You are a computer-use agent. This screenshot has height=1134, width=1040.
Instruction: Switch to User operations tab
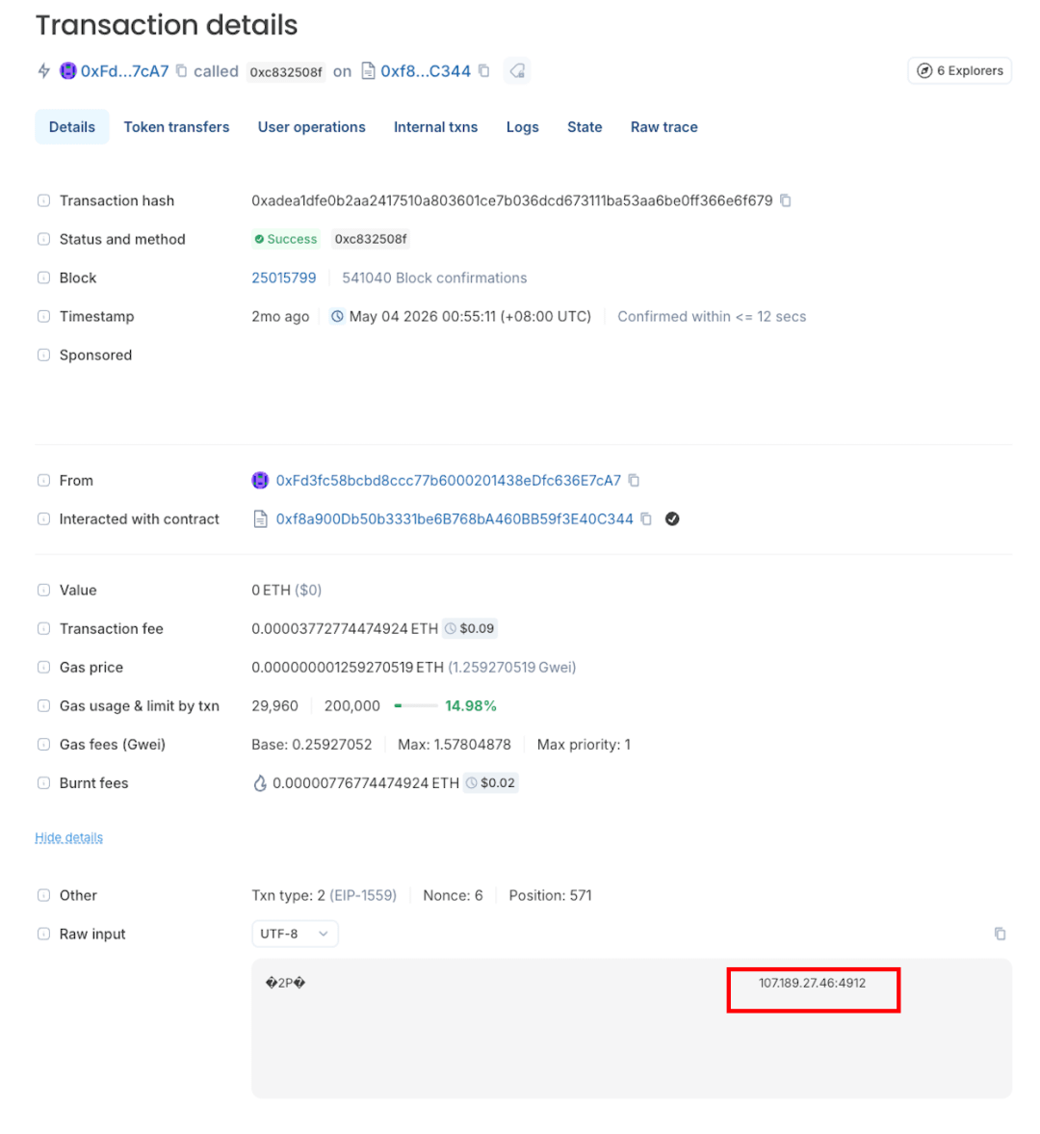311,126
